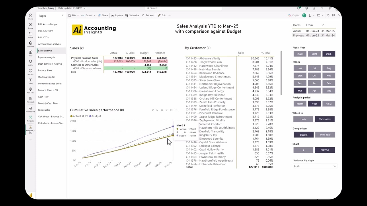Open focus mode on Cumulative sales chart

tap(171, 110)
